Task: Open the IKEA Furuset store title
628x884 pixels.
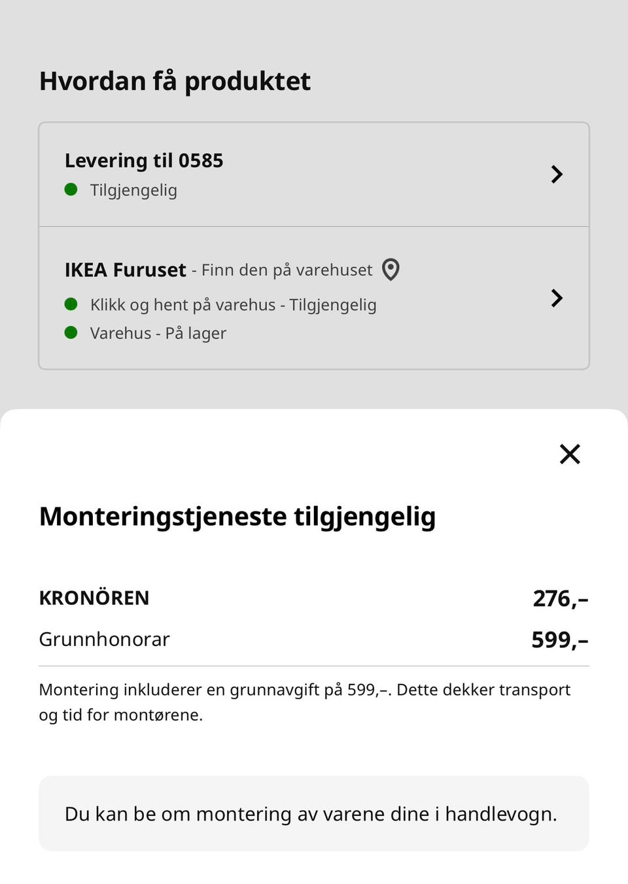Action: [x=126, y=269]
